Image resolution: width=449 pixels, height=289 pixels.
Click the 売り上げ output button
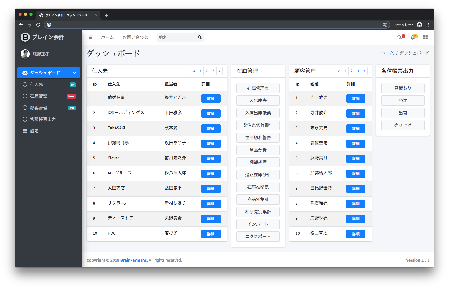pos(403,125)
